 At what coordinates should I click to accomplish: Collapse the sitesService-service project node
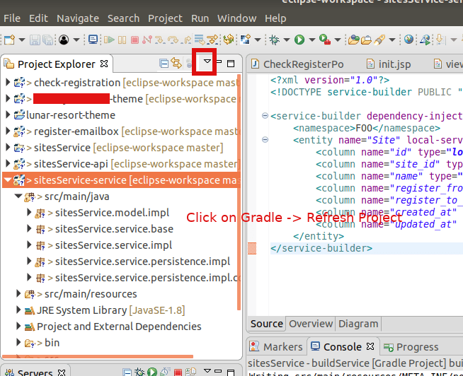tap(8, 180)
